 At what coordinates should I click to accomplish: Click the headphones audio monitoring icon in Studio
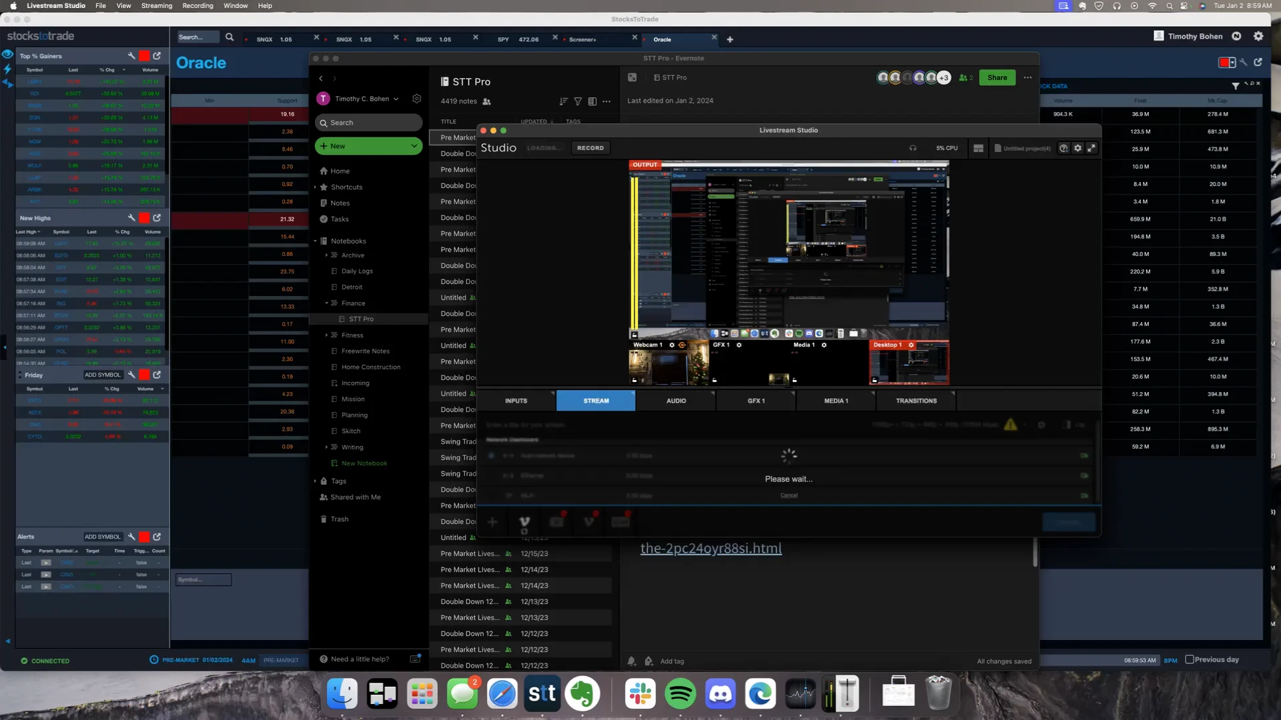(913, 148)
